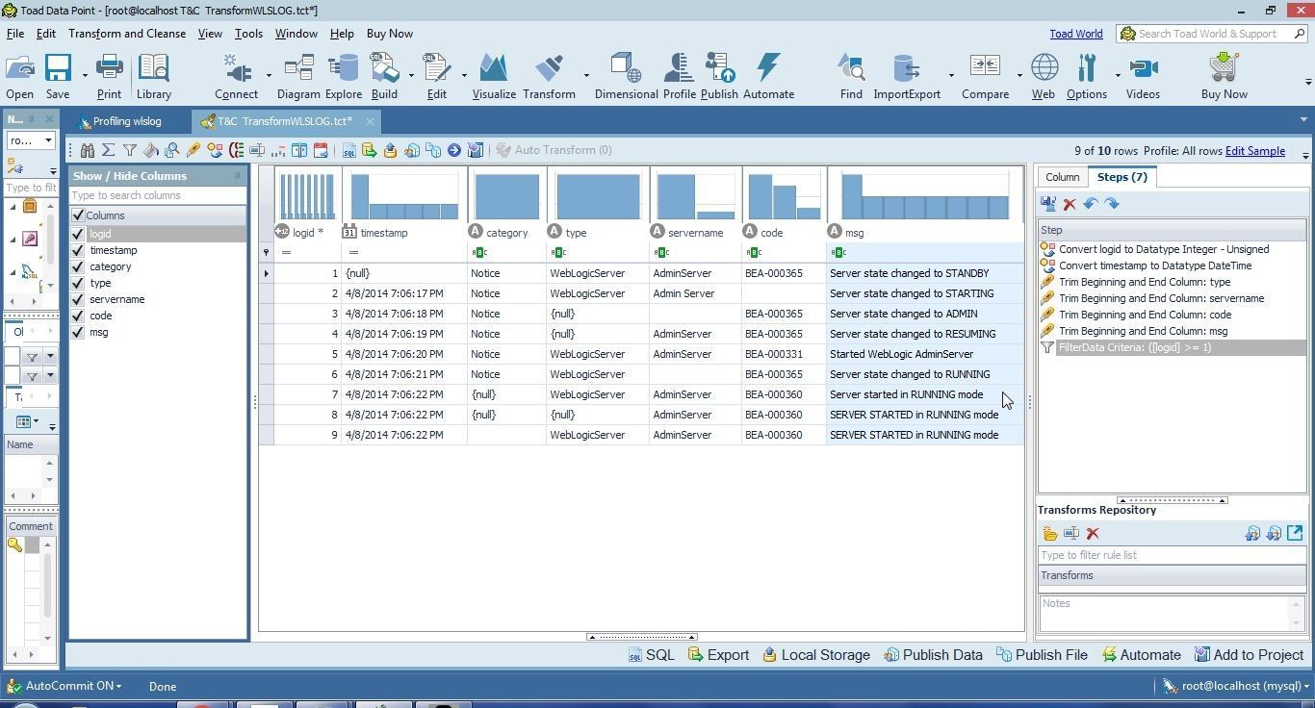
Task: Open document tabs list dropdown arrow
Action: point(1304,120)
